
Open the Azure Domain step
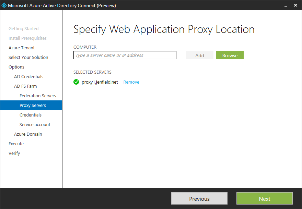(x=28, y=134)
